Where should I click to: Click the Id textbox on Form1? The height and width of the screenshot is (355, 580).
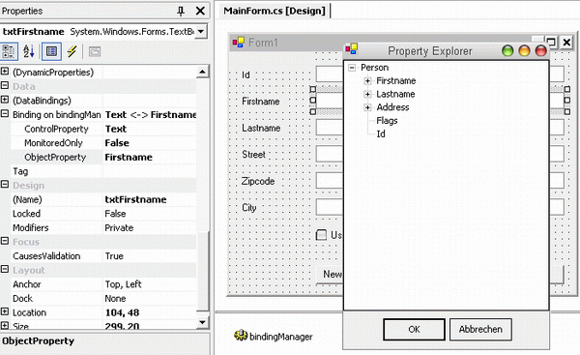(x=330, y=74)
